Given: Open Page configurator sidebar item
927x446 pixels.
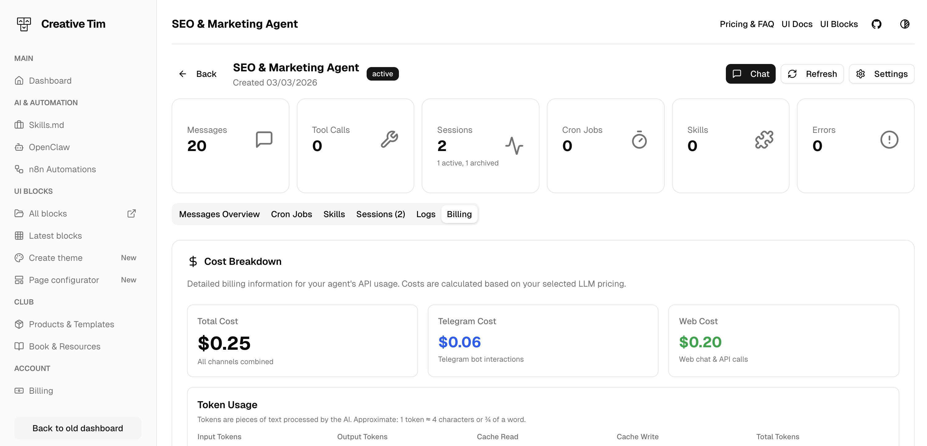Looking at the screenshot, I should pyautogui.click(x=78, y=280).
